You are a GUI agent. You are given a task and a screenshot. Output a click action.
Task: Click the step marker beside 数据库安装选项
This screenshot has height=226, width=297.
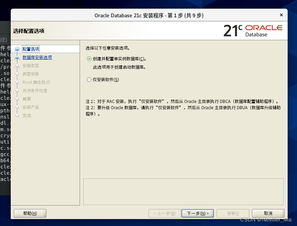click(17, 58)
